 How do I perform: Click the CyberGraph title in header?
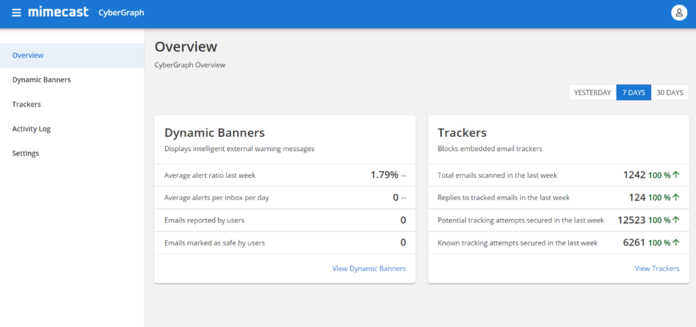(x=121, y=13)
